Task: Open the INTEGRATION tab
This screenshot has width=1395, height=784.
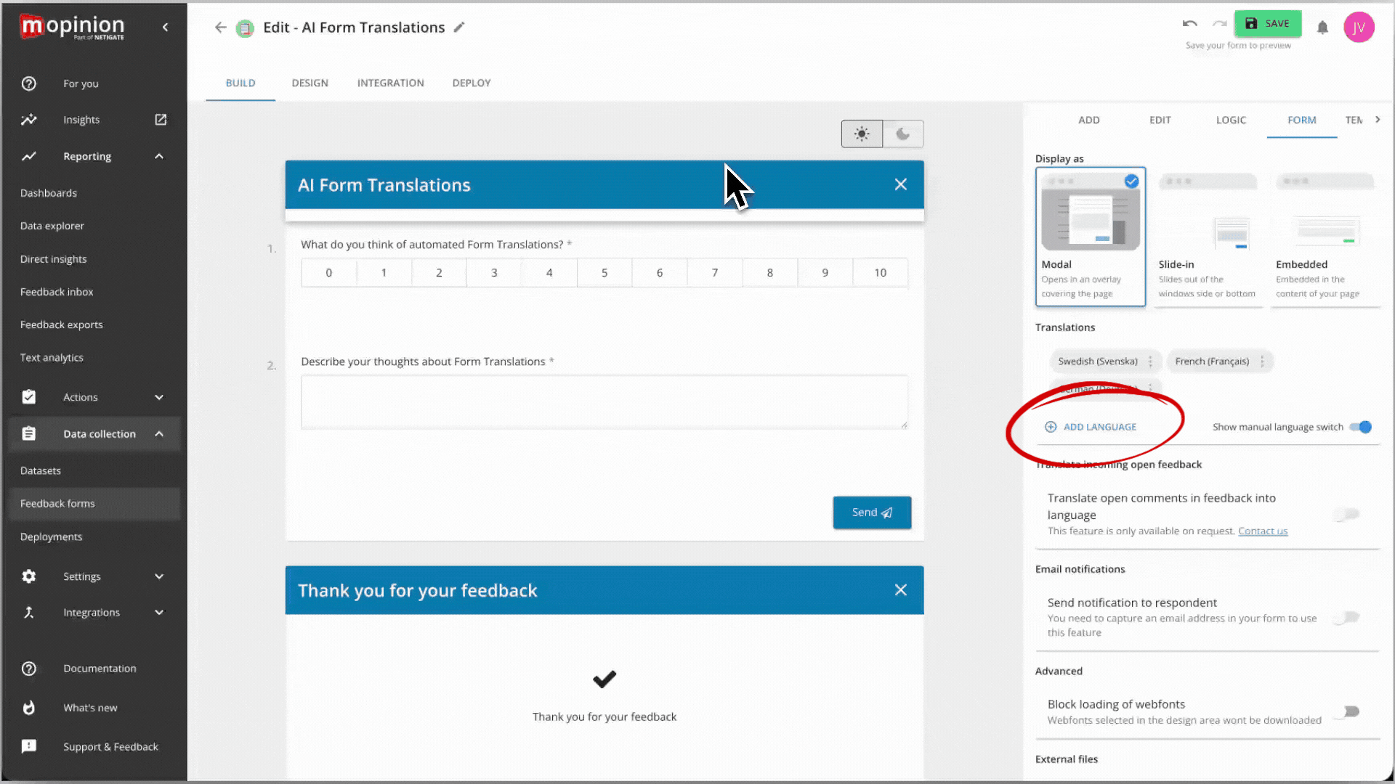Action: click(x=391, y=83)
